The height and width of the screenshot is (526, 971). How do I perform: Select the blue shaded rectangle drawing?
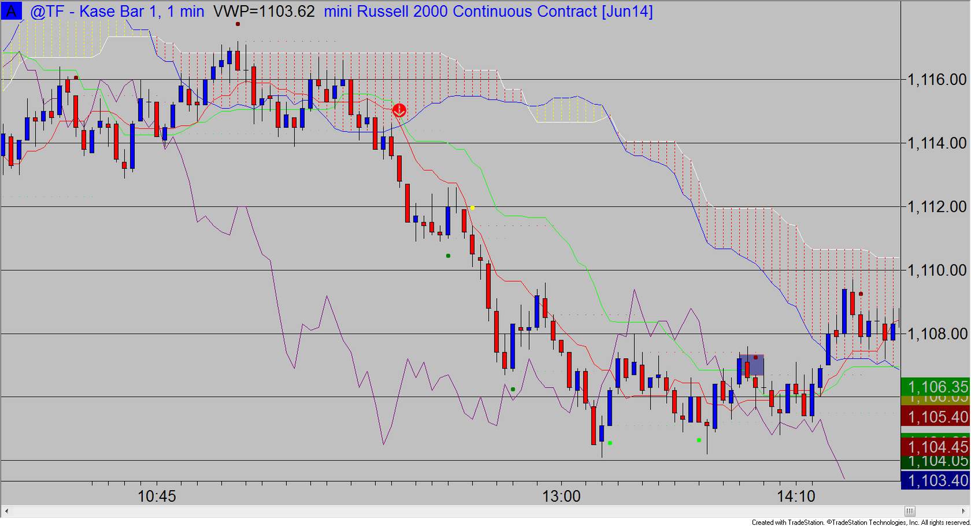click(751, 365)
